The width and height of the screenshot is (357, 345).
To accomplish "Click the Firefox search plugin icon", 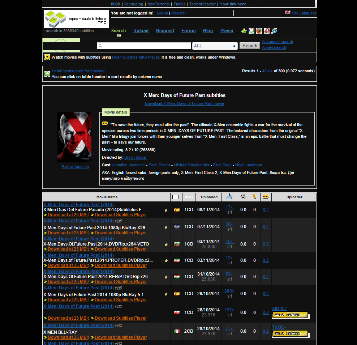I will pos(259,31).
